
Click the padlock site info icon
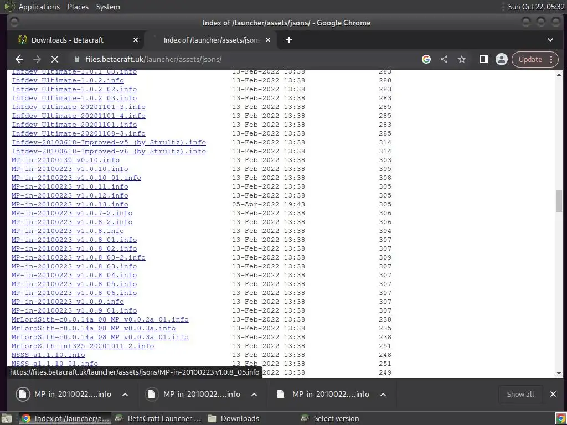pyautogui.click(x=76, y=59)
